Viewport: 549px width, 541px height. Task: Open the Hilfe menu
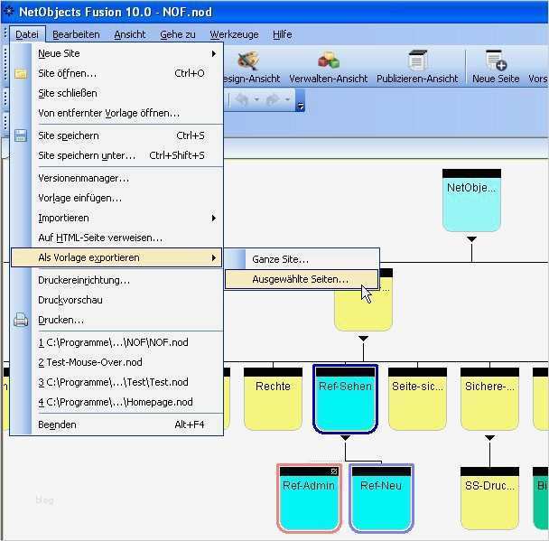[283, 34]
